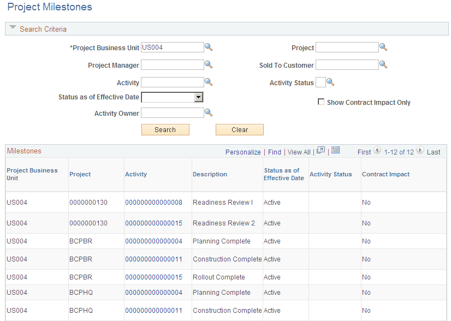Collapse the Search Criteria section
The image size is (451, 321).
tap(12, 28)
